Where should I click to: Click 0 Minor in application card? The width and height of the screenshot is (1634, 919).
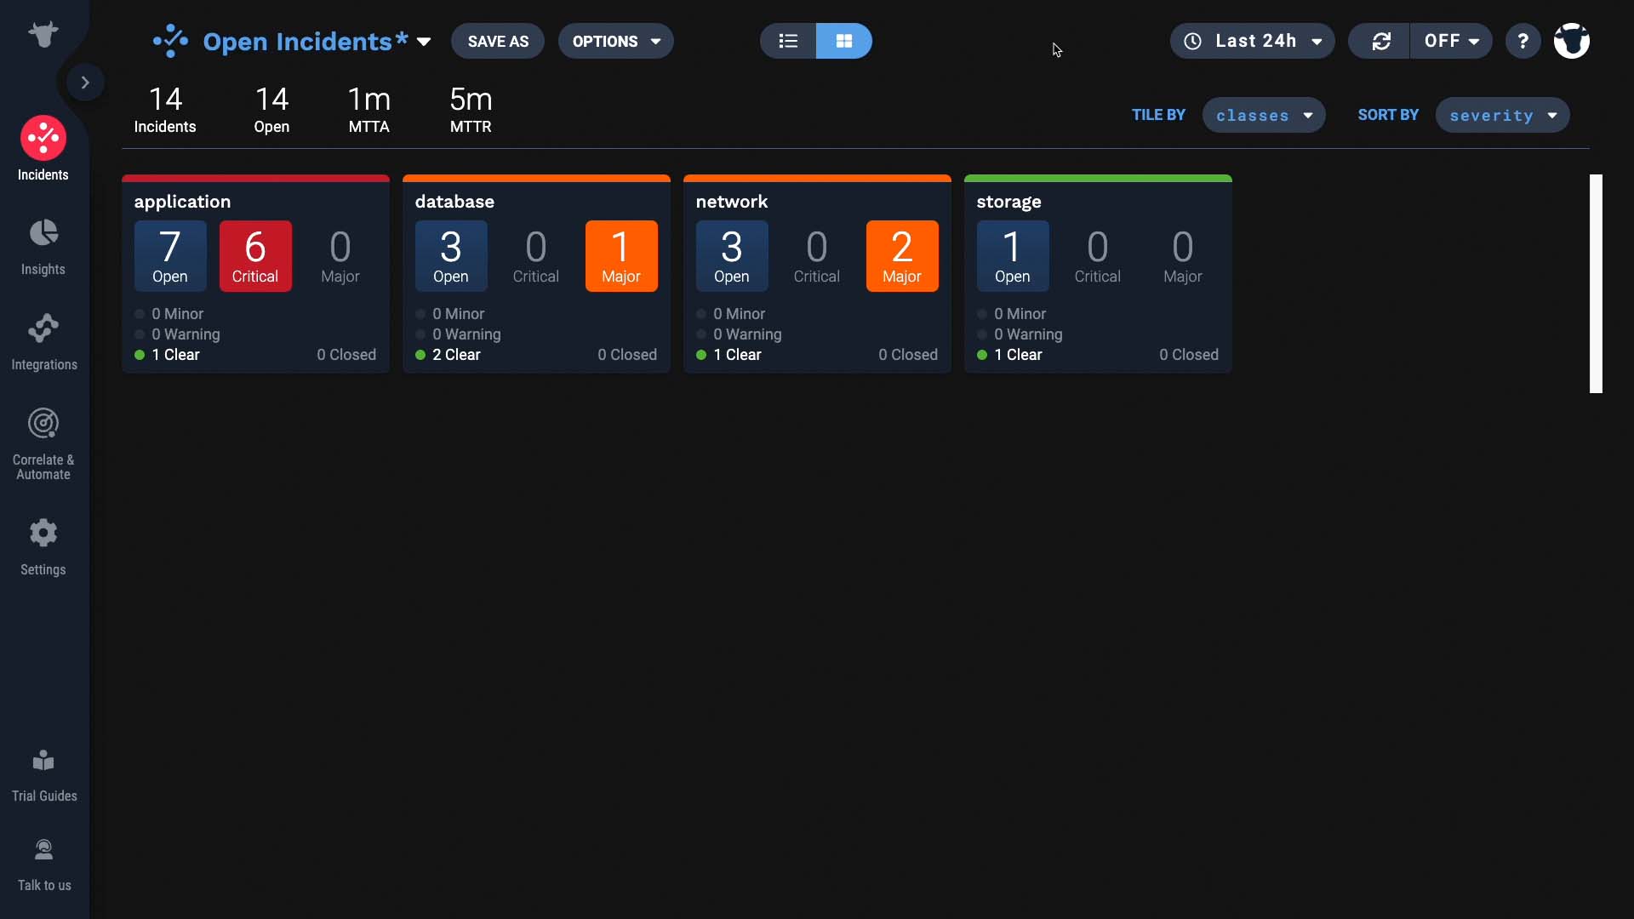pyautogui.click(x=169, y=314)
